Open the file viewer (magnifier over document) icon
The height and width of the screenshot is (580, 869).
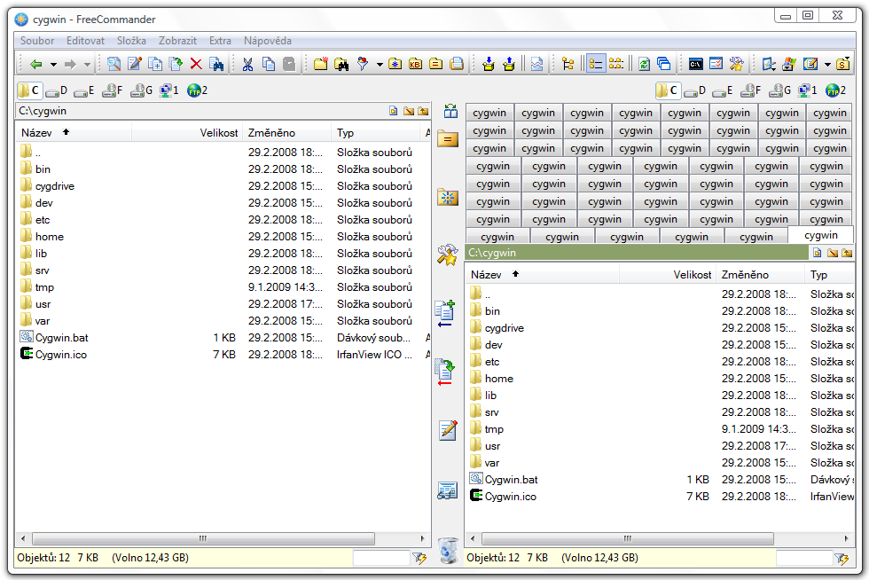coord(114,65)
